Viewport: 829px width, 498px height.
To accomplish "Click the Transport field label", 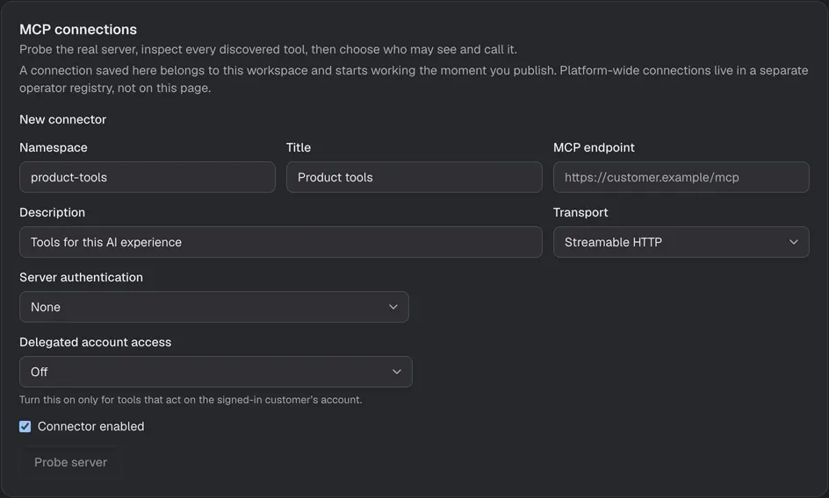I will 580,213.
